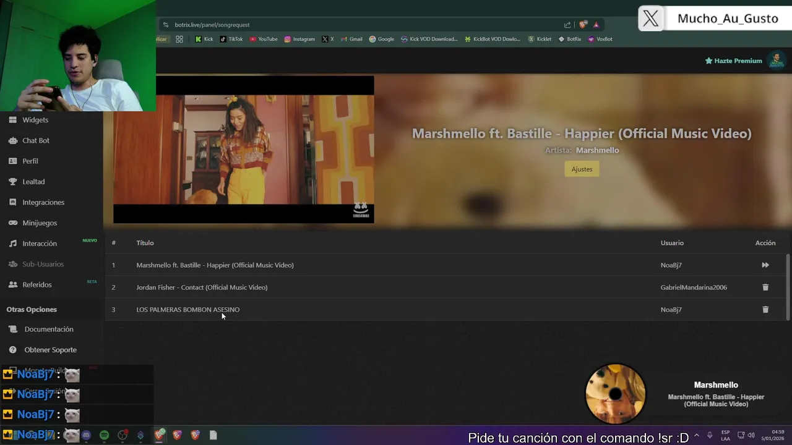This screenshot has width=792, height=445.
Task: Open the Kicklet bookmark
Action: (x=540, y=39)
